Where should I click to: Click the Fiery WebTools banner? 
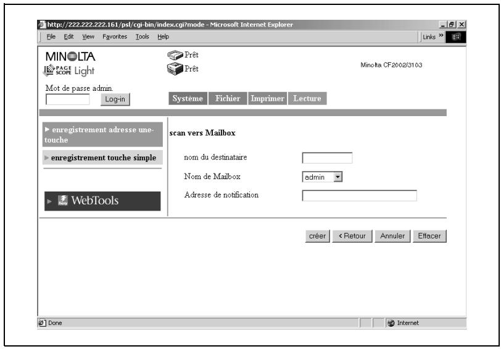point(102,201)
